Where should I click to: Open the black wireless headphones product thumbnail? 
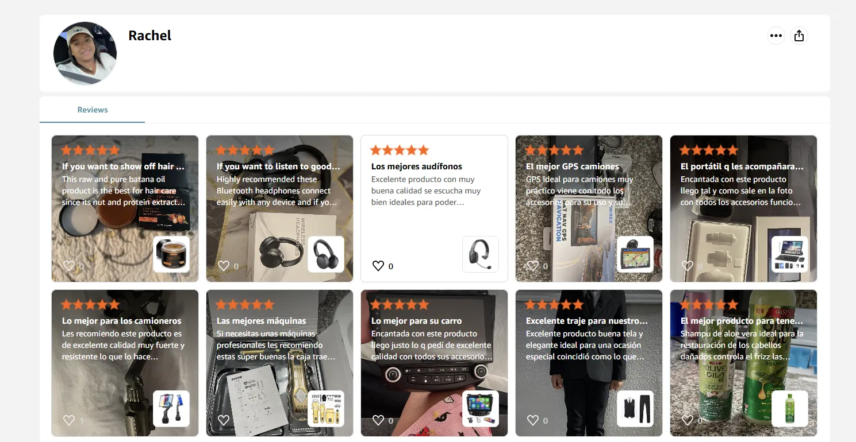point(326,254)
